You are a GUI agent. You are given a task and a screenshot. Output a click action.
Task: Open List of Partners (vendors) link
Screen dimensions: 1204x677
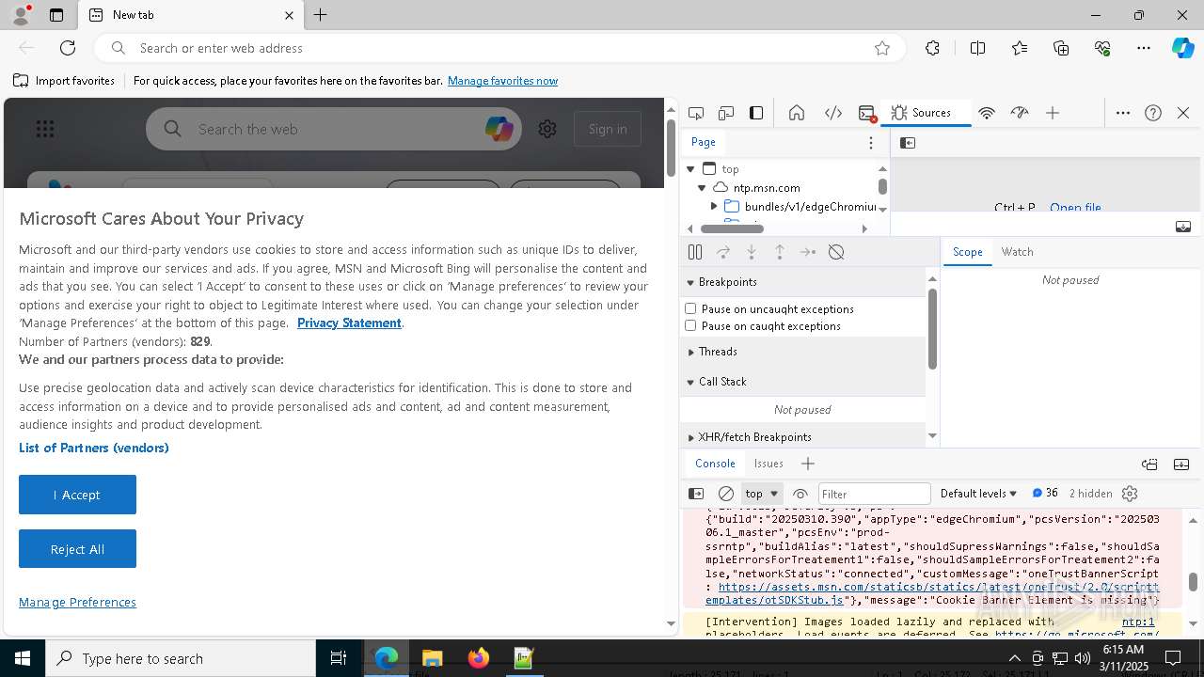pos(94,448)
